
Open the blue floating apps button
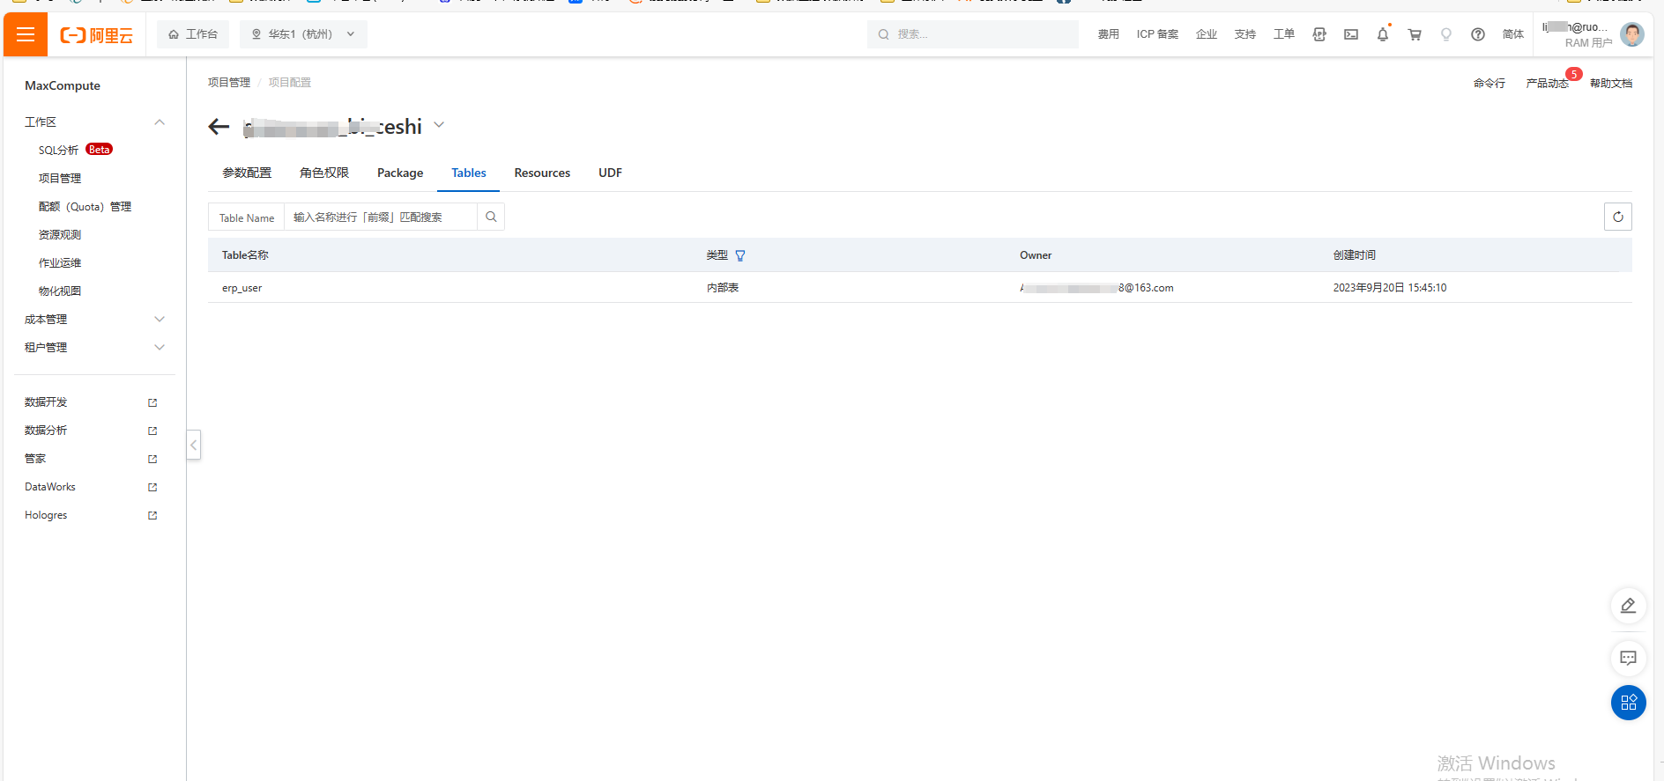(x=1629, y=703)
